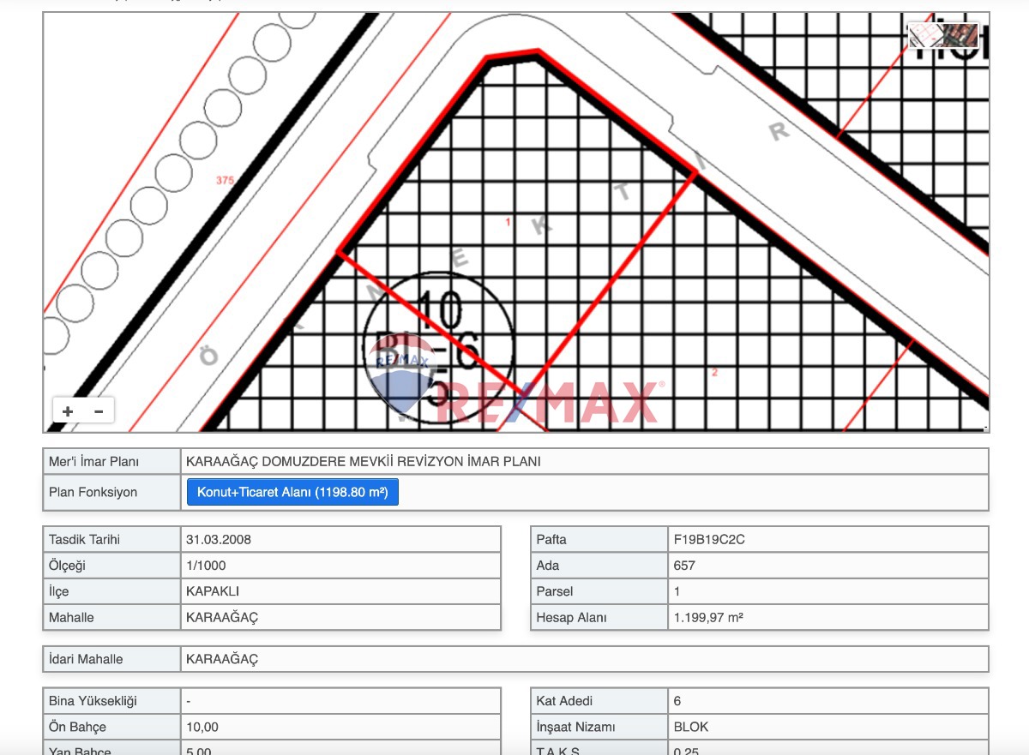Click the Ölçeği value 1/1000
The height and width of the screenshot is (755, 1029).
pyautogui.click(x=206, y=566)
